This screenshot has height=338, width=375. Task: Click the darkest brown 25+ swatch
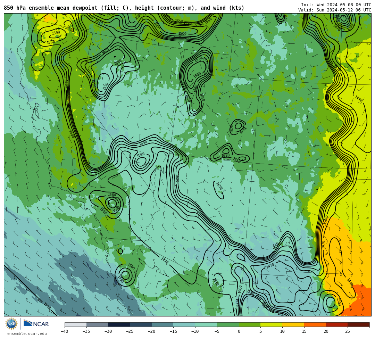[358, 324]
